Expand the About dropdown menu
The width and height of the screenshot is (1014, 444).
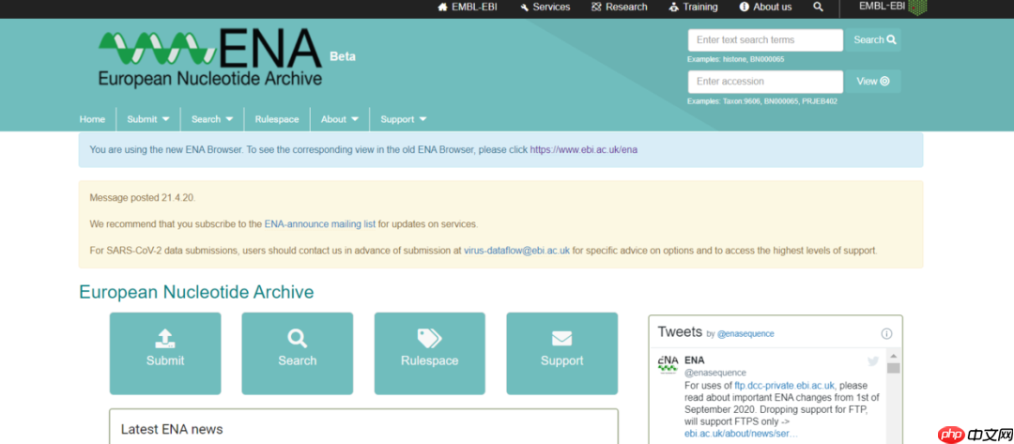[x=340, y=119]
